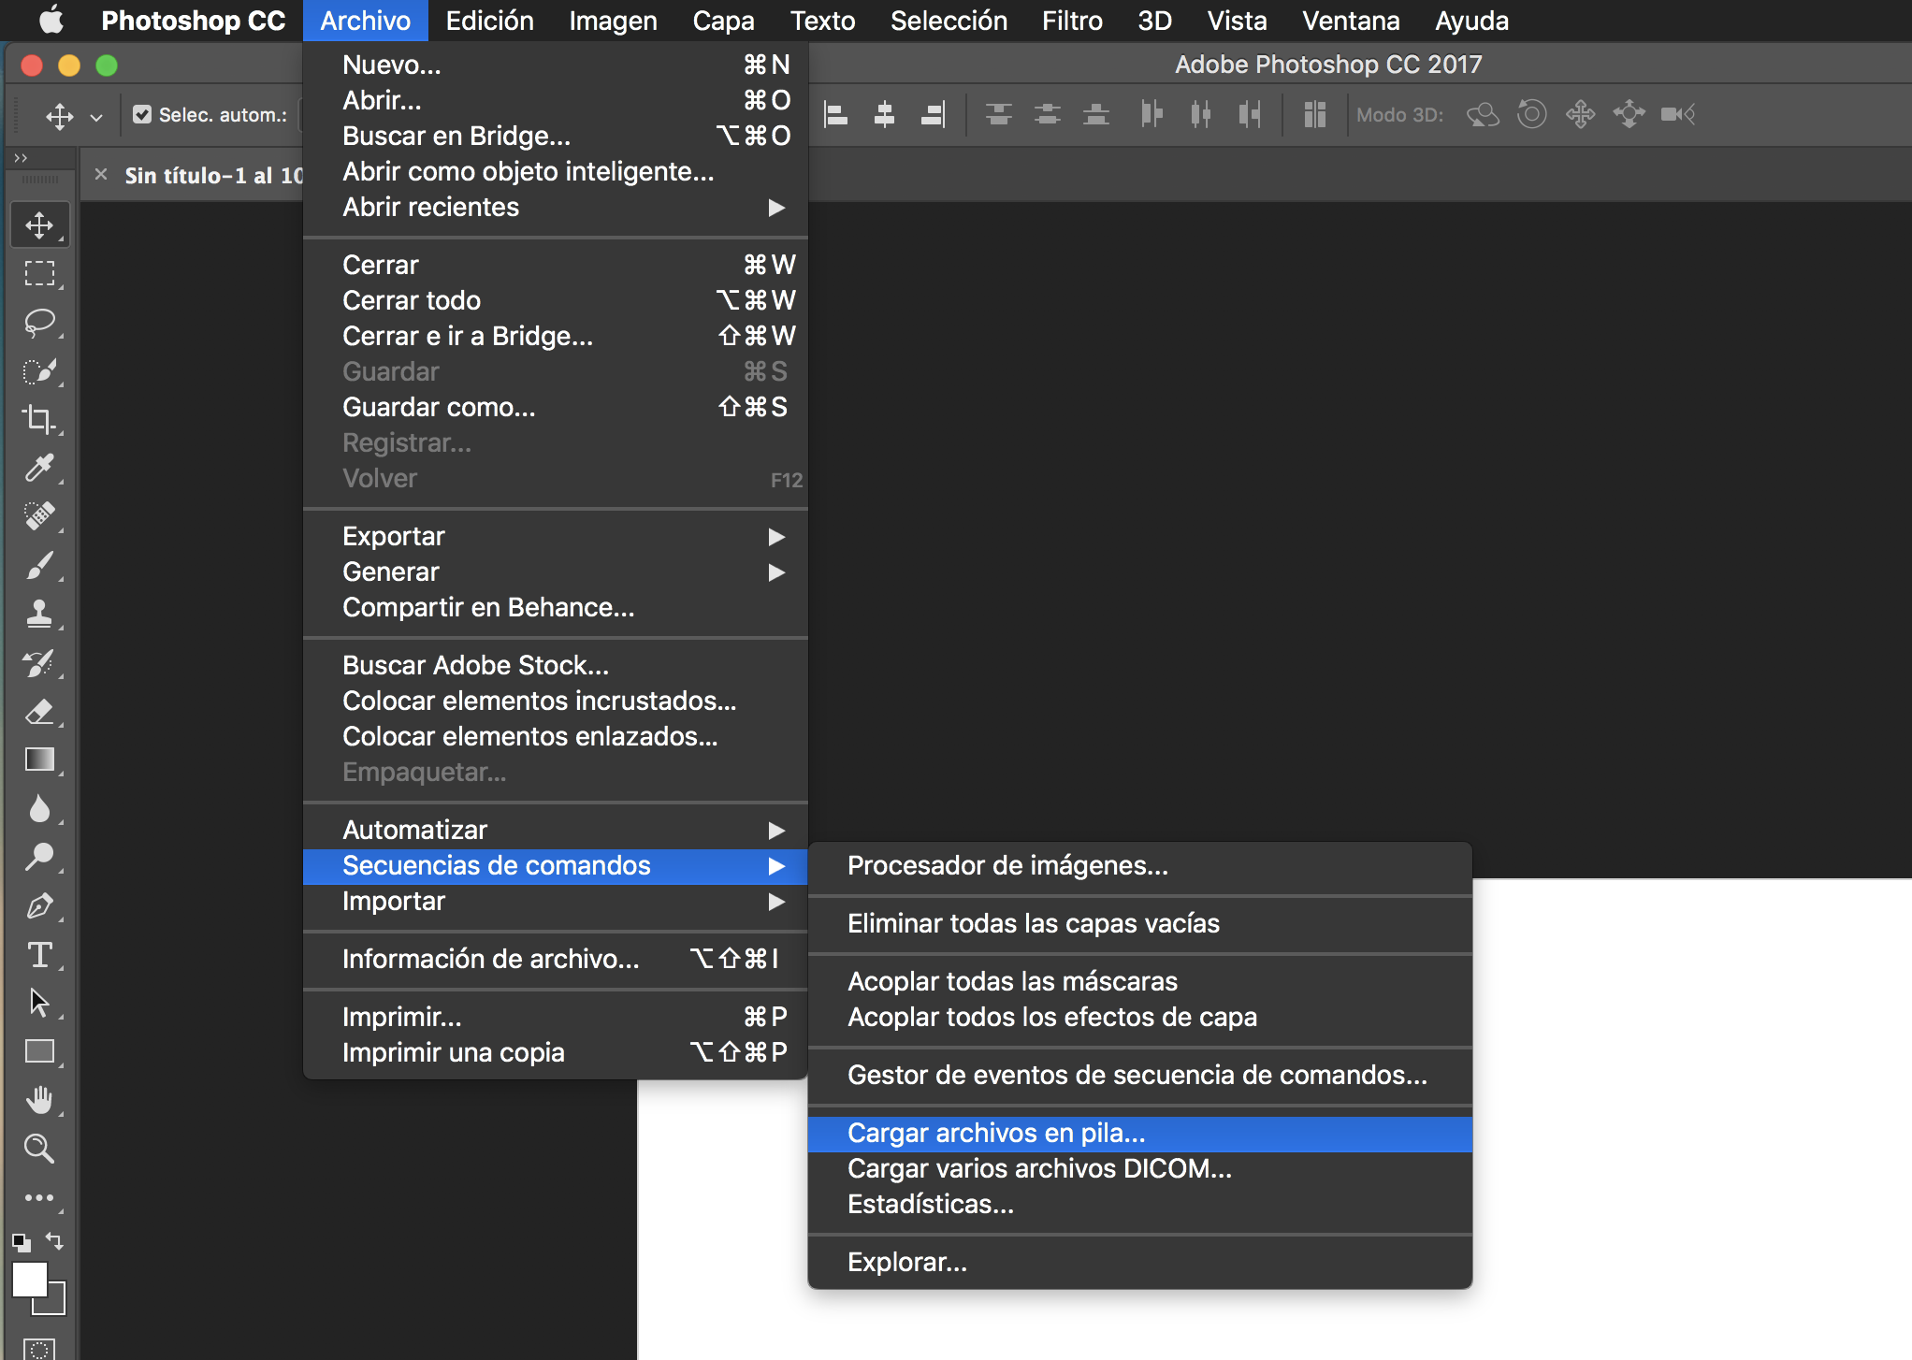
Task: Swap foreground and background colors
Action: tap(55, 1242)
